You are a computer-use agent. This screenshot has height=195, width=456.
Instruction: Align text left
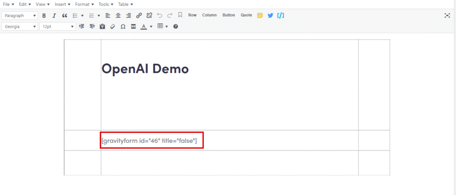[108, 15]
